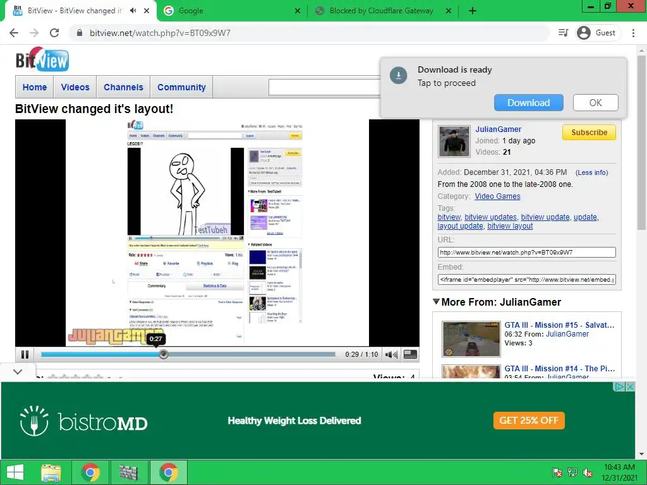Click the download icon in popup

(x=399, y=76)
